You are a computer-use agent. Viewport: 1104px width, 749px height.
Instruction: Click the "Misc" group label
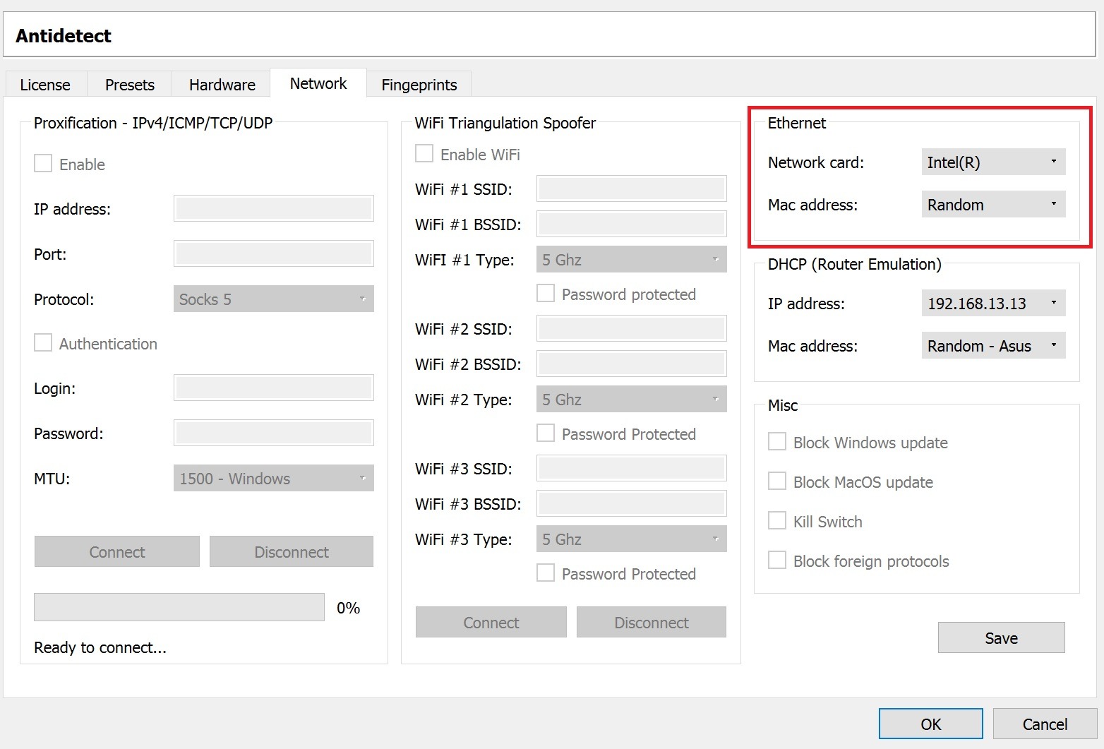tap(783, 405)
